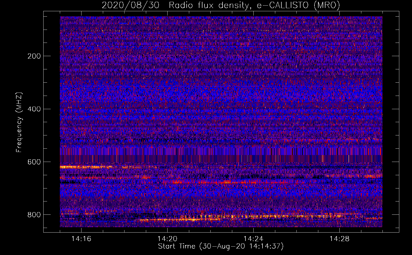Viewport: 412px width, 255px height.
Task: Click the '600' frequency tick label
Action: coord(34,162)
